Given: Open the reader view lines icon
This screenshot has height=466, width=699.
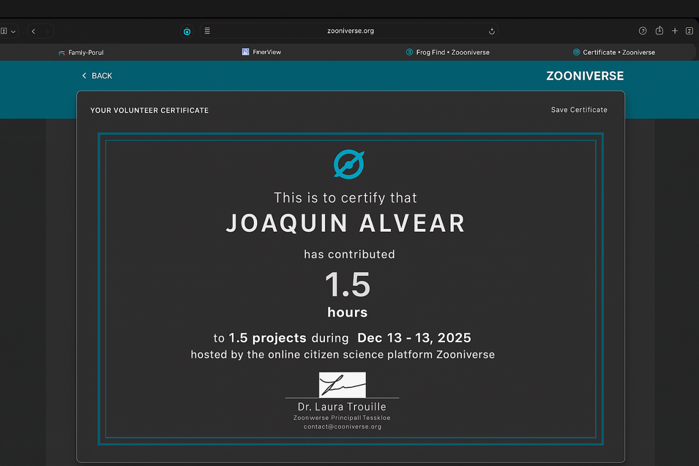Looking at the screenshot, I should pos(208,31).
